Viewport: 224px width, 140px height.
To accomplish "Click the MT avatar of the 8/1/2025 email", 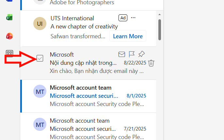I will 40,91.
